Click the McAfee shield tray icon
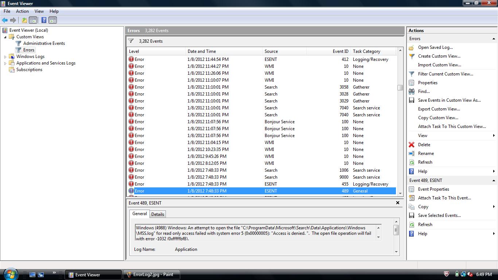Image resolution: width=498 pixels, height=280 pixels. pyautogui.click(x=446, y=274)
